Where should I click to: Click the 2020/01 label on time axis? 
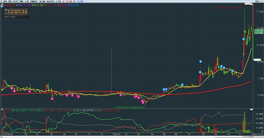pos(117,134)
